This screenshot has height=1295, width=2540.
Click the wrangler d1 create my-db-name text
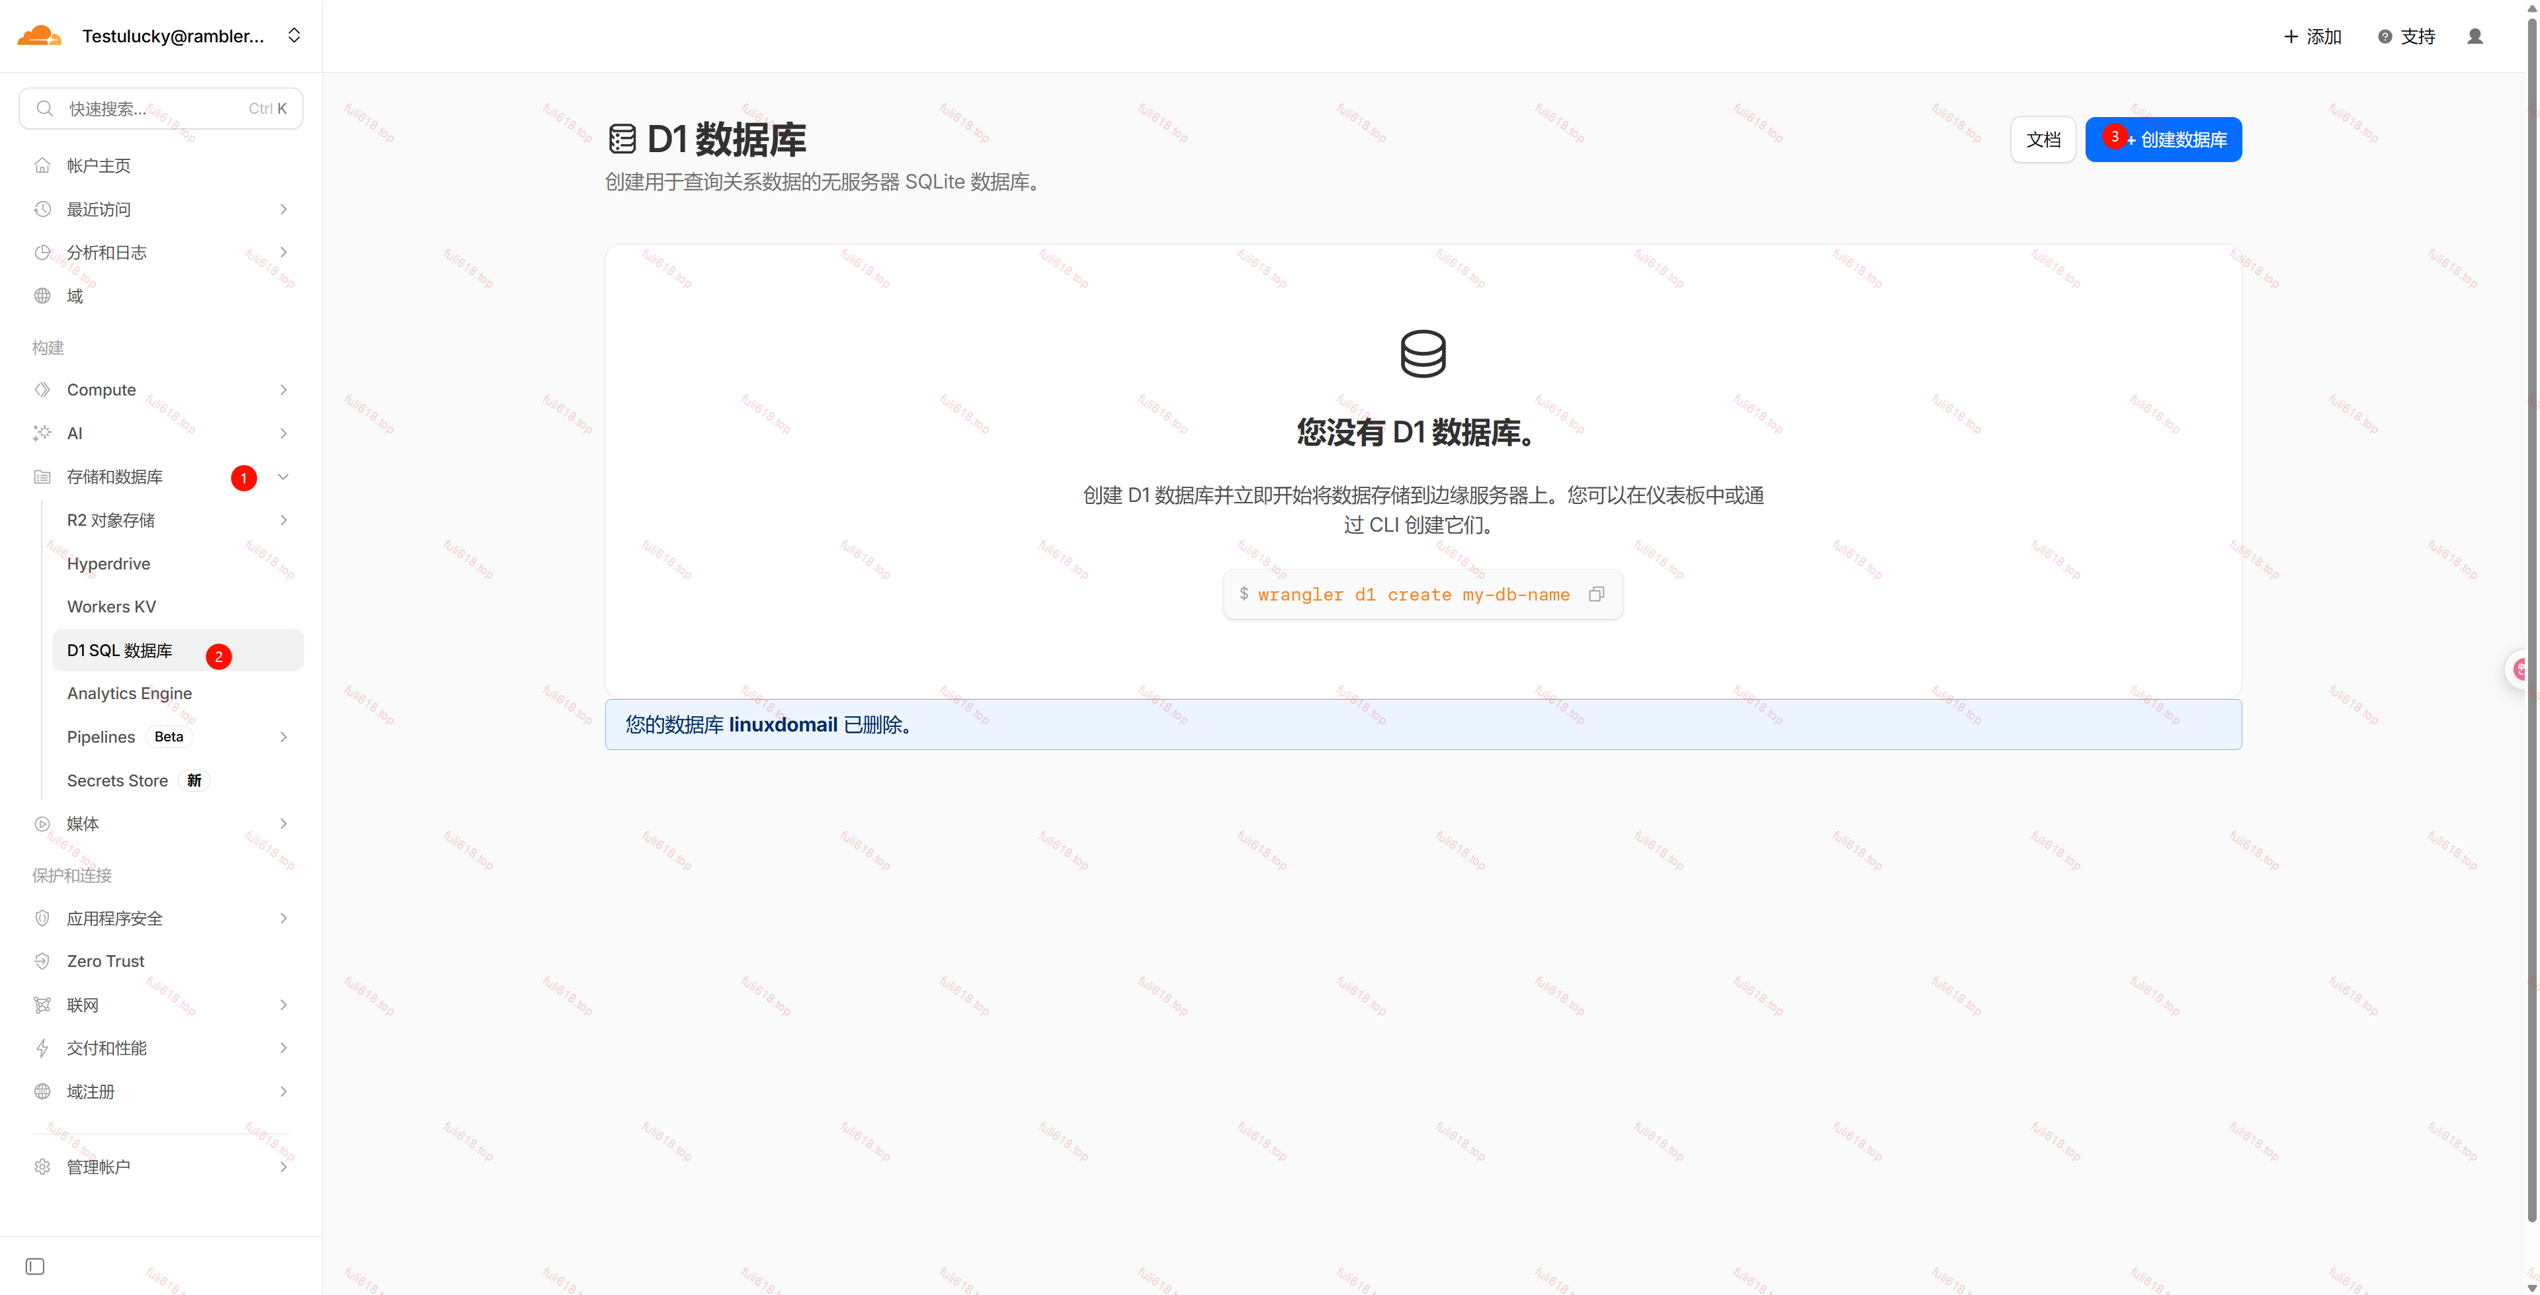(1413, 595)
